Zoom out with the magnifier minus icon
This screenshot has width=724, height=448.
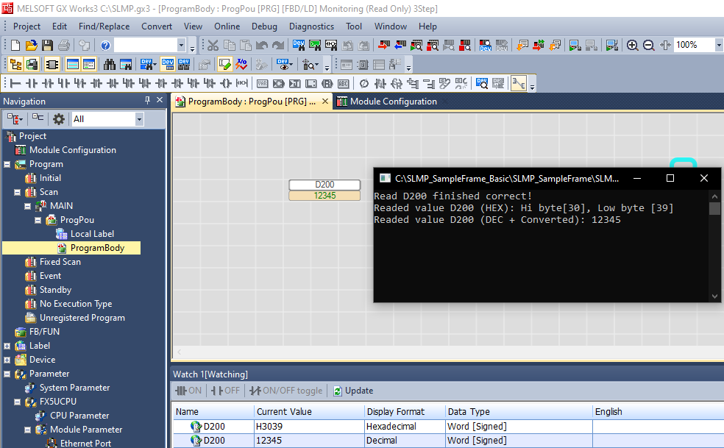tap(648, 46)
